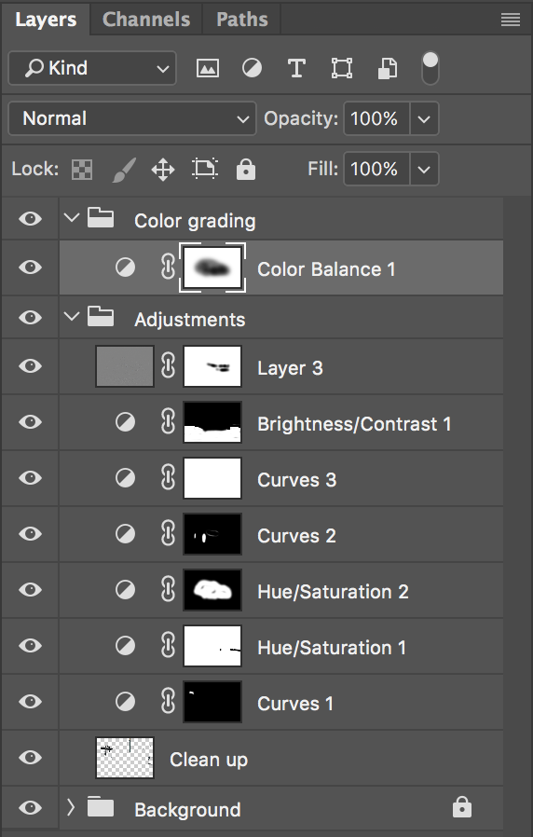Collapse the Adjustments group
Image resolution: width=533 pixels, height=837 pixels.
pyautogui.click(x=71, y=317)
